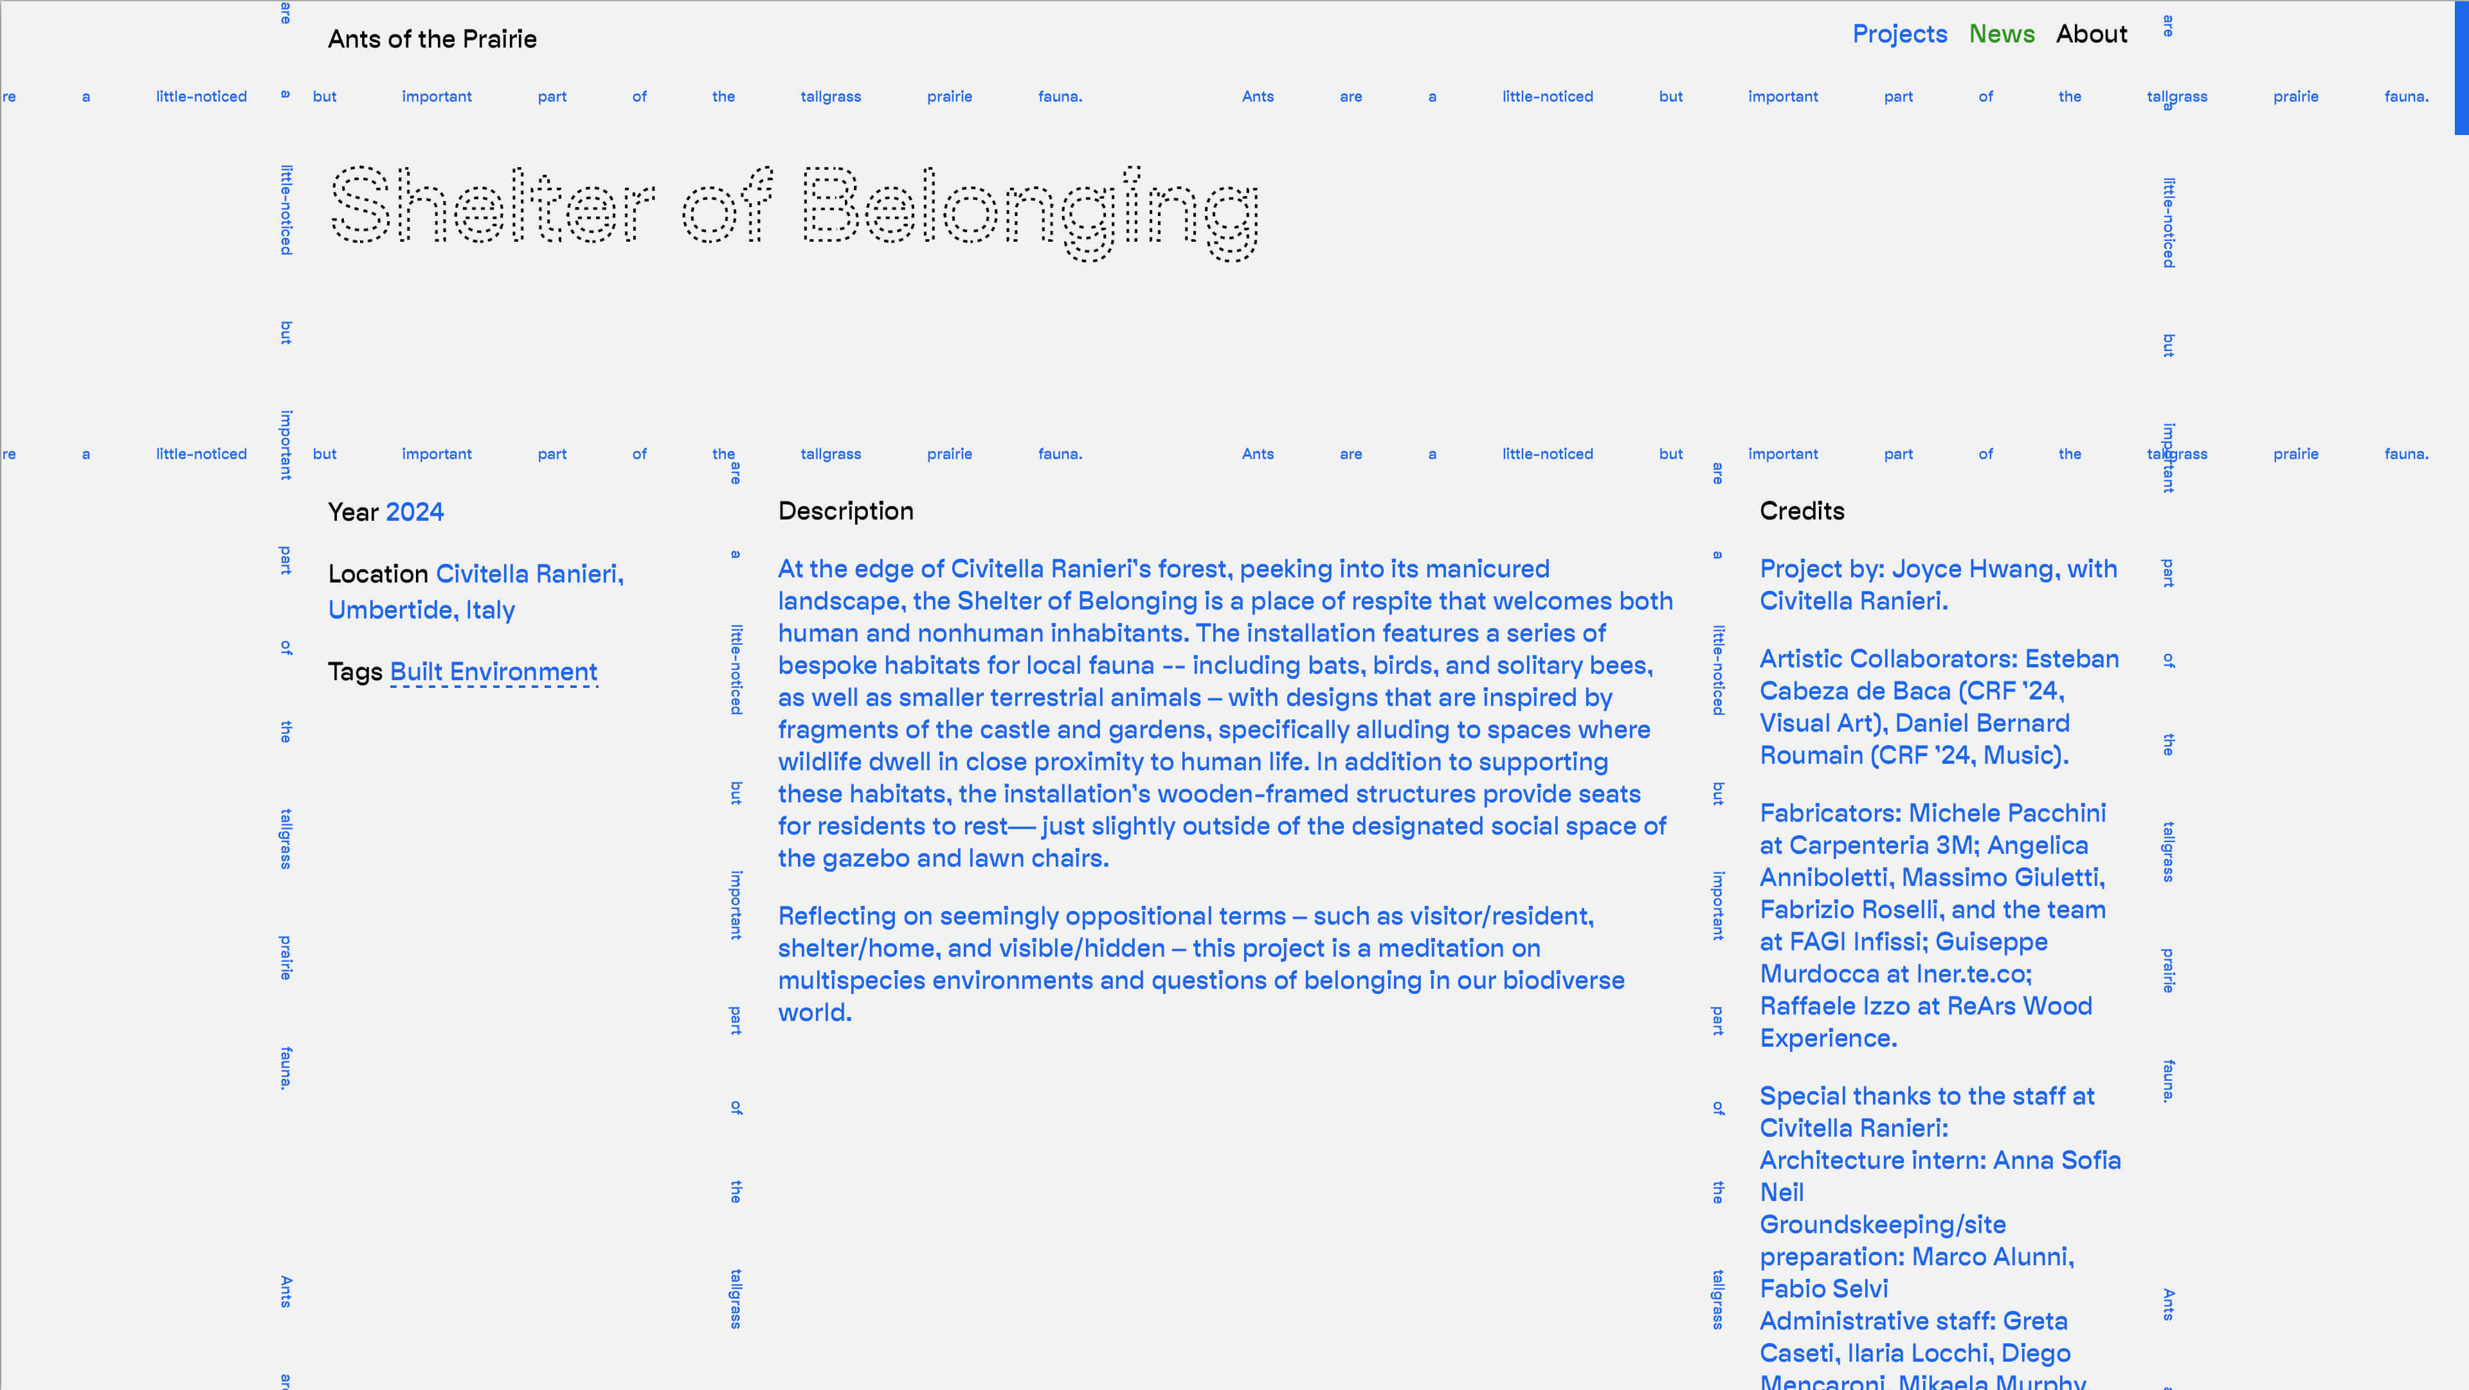Image resolution: width=2469 pixels, height=1390 pixels.
Task: Click the Civitella Ranieri, Umbertide location text
Action: (x=475, y=591)
